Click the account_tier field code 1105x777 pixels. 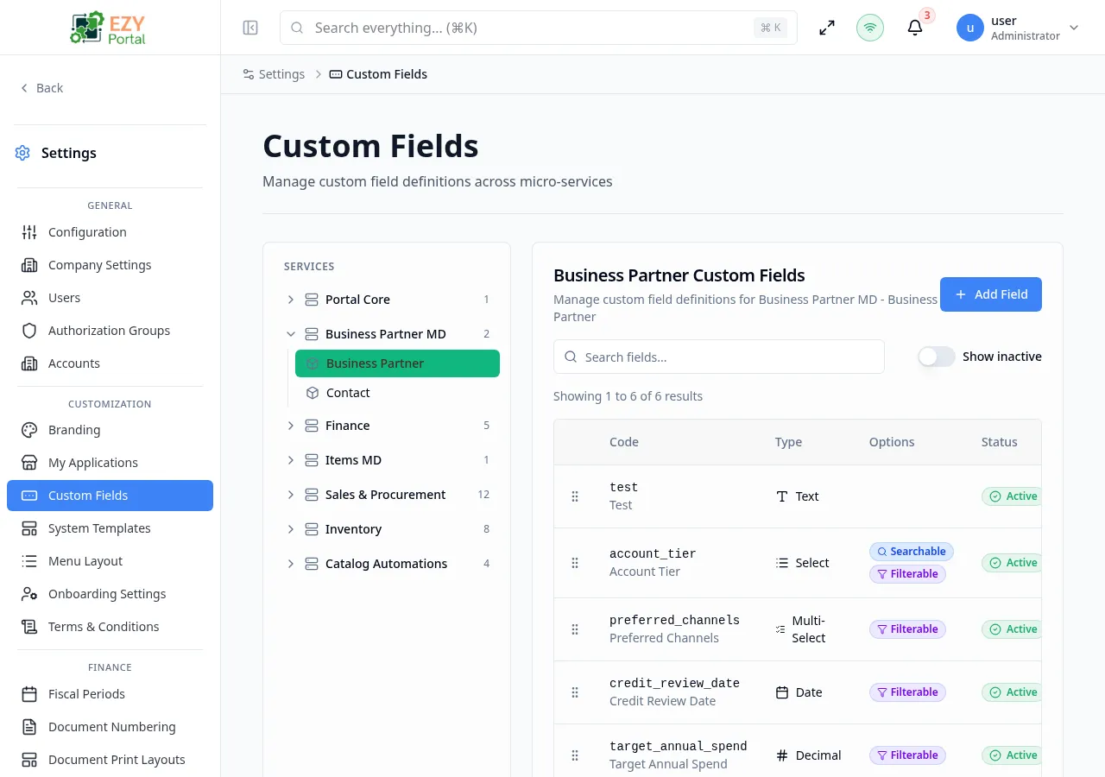(653, 553)
